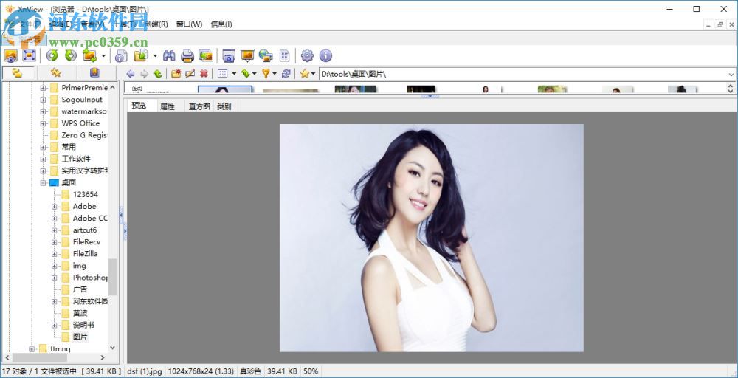Click the batch export folder icon
Screen dimensions: 738x378
point(141,56)
